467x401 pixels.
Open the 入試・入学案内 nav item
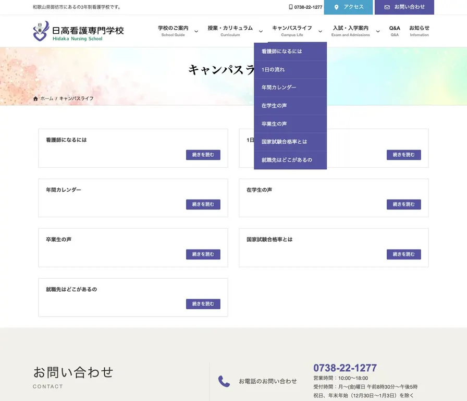pos(351,31)
